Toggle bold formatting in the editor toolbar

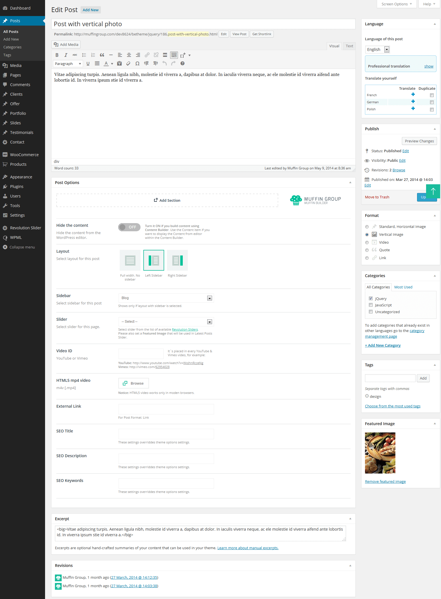click(x=57, y=55)
